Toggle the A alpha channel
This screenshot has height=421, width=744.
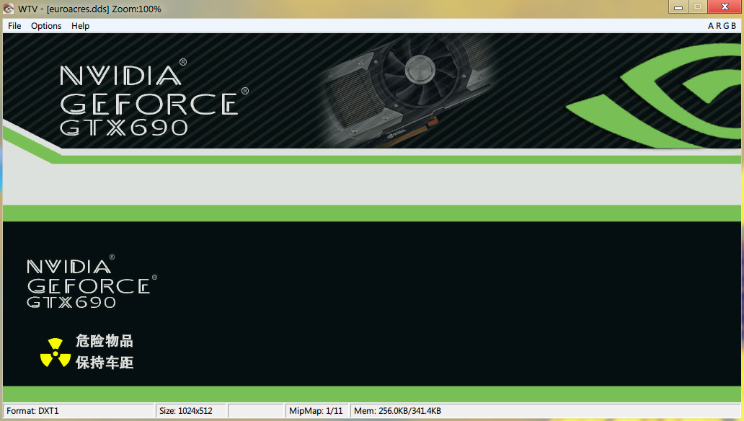click(710, 26)
